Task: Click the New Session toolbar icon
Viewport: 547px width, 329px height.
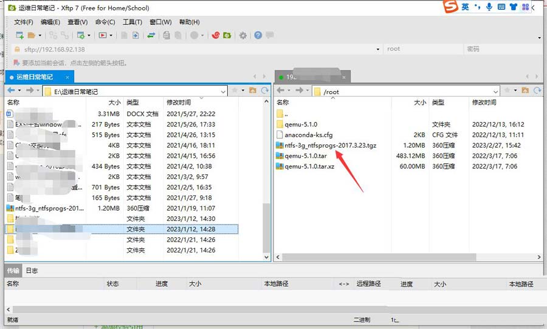Action: coord(19,35)
